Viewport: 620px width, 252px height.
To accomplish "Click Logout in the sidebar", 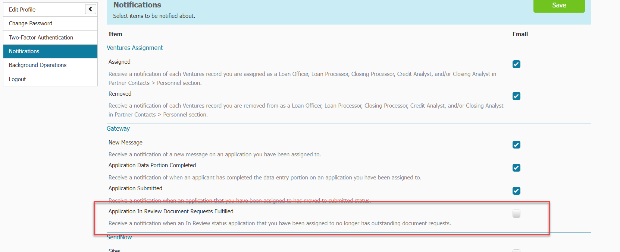I will [18, 79].
